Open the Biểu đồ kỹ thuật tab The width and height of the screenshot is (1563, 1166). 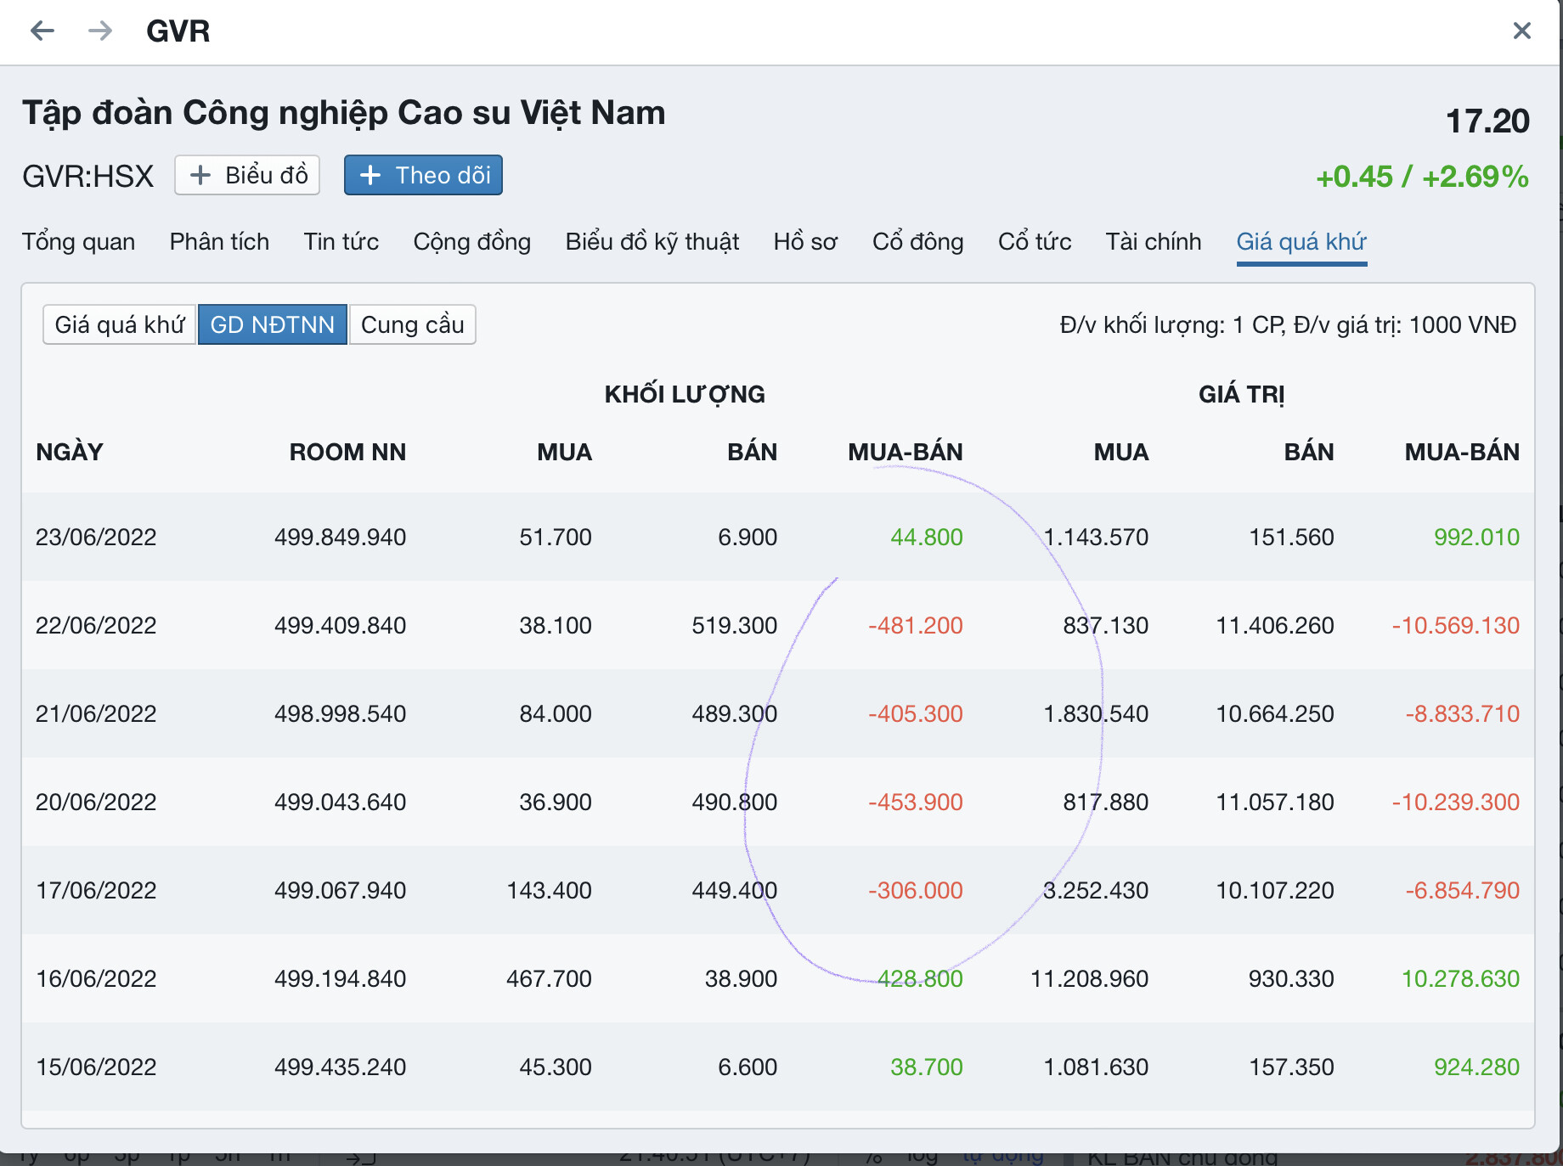click(x=652, y=242)
